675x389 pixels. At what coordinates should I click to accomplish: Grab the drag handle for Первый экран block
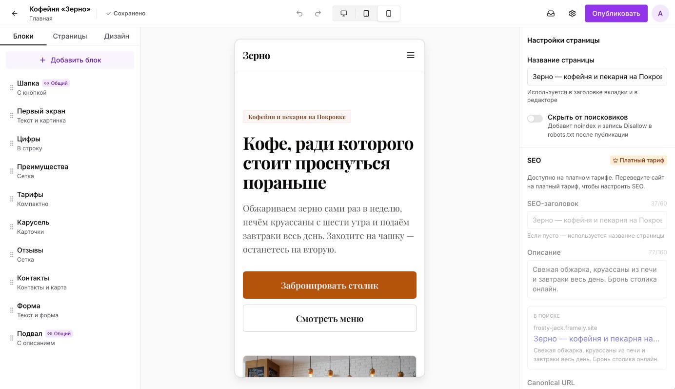[12, 116]
